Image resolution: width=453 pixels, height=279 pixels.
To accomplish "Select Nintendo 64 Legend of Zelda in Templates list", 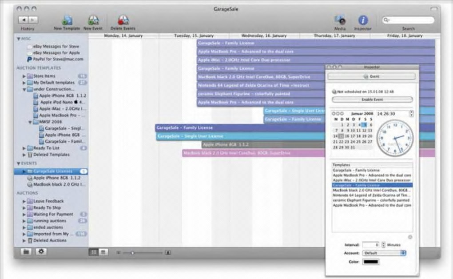I will coord(372,195).
